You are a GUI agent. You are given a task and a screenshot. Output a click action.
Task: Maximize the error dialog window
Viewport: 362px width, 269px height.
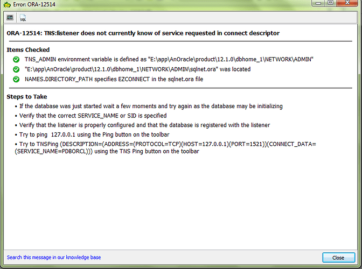[x=331, y=4]
